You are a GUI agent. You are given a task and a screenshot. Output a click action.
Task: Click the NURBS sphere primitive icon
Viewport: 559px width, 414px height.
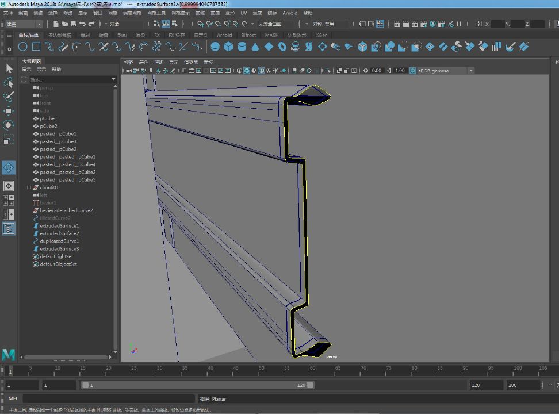[x=215, y=47]
